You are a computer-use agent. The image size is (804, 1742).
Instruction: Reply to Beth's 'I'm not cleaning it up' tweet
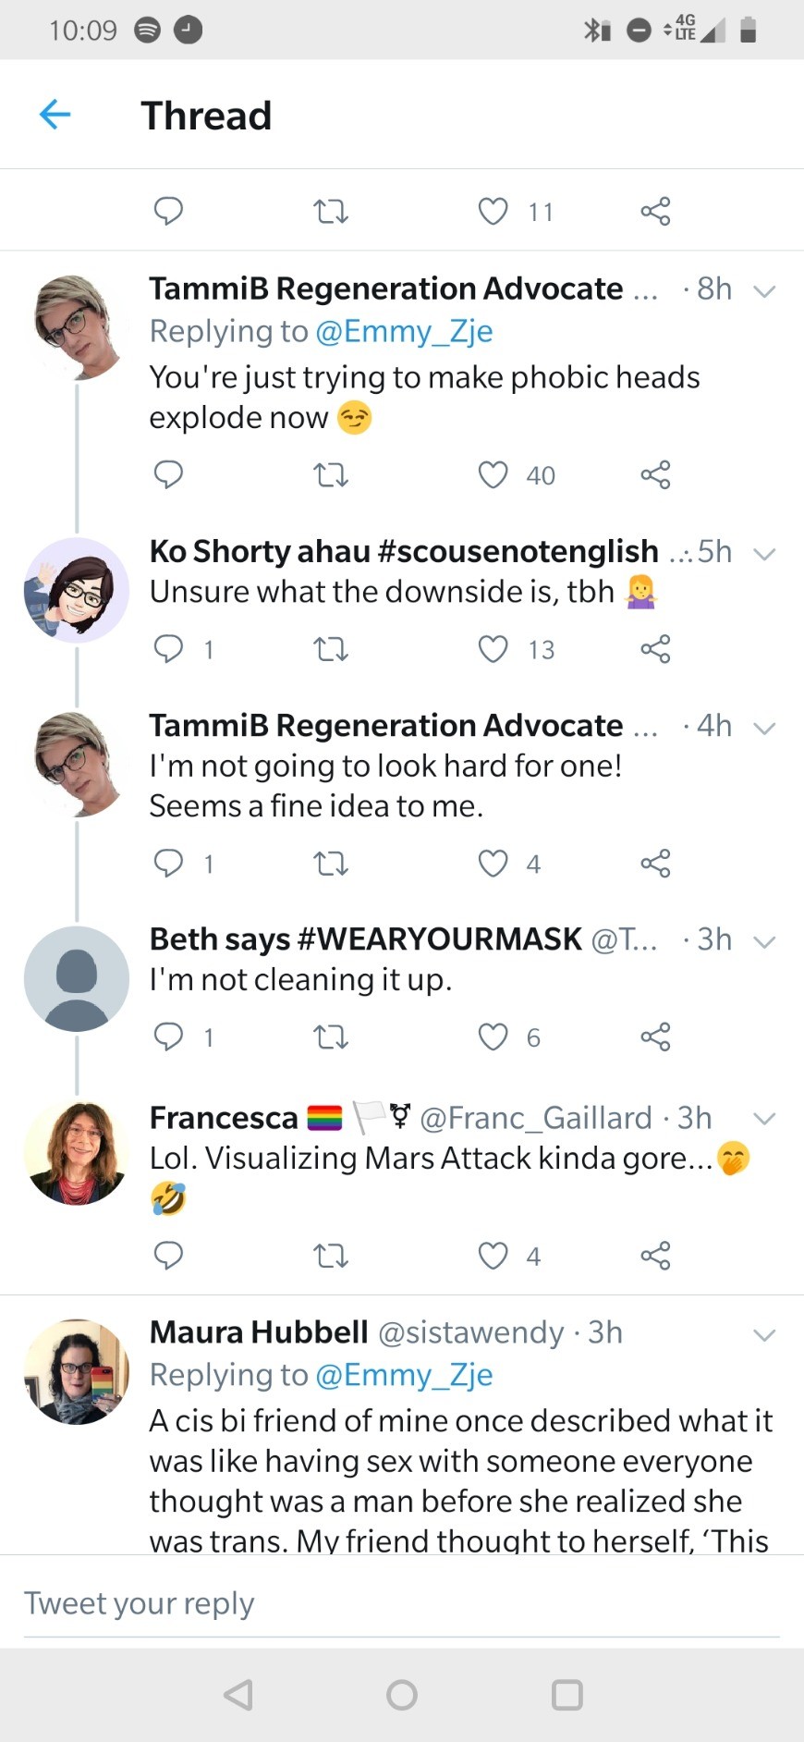[x=168, y=1037]
